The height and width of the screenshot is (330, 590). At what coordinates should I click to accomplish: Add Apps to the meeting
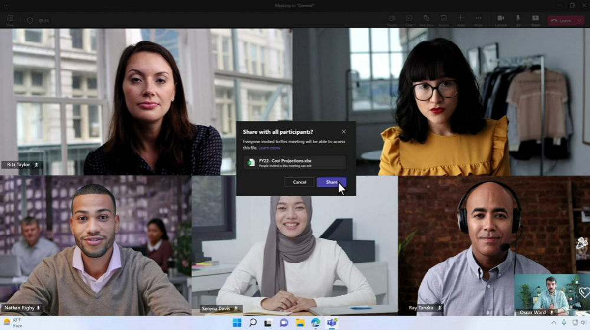pyautogui.click(x=461, y=20)
